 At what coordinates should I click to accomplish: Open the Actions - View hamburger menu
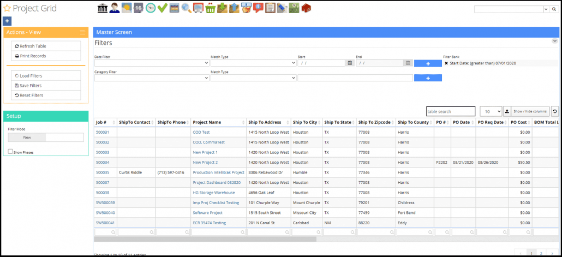tap(82, 33)
